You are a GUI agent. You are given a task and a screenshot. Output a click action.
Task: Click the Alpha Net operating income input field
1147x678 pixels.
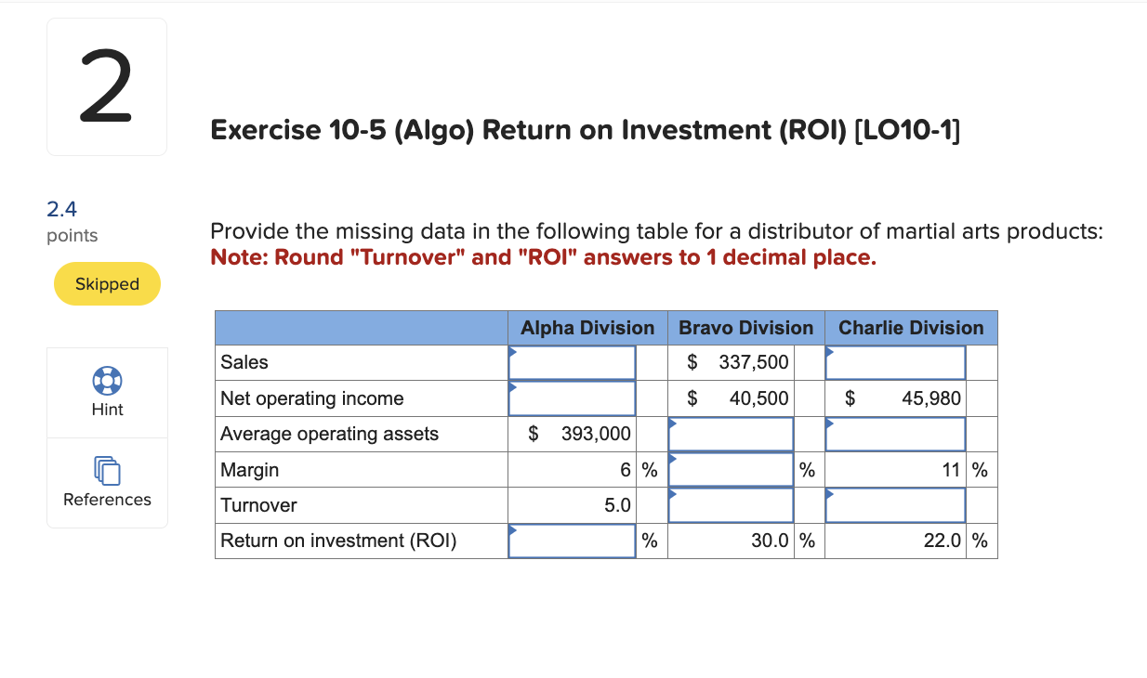(572, 398)
